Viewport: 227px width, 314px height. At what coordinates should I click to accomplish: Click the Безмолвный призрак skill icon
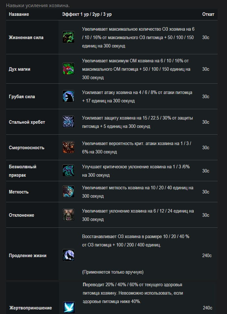68,171
